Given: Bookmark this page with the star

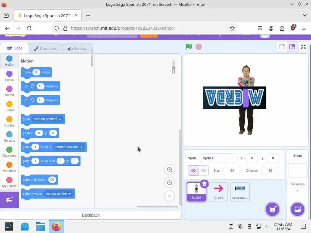Looking at the screenshot, I should 232,28.
